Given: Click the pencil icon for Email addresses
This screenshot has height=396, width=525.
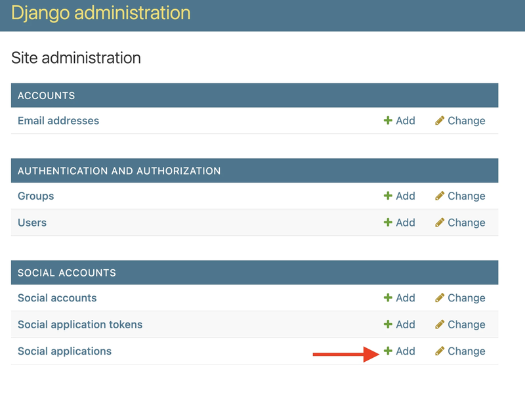Looking at the screenshot, I should point(440,120).
